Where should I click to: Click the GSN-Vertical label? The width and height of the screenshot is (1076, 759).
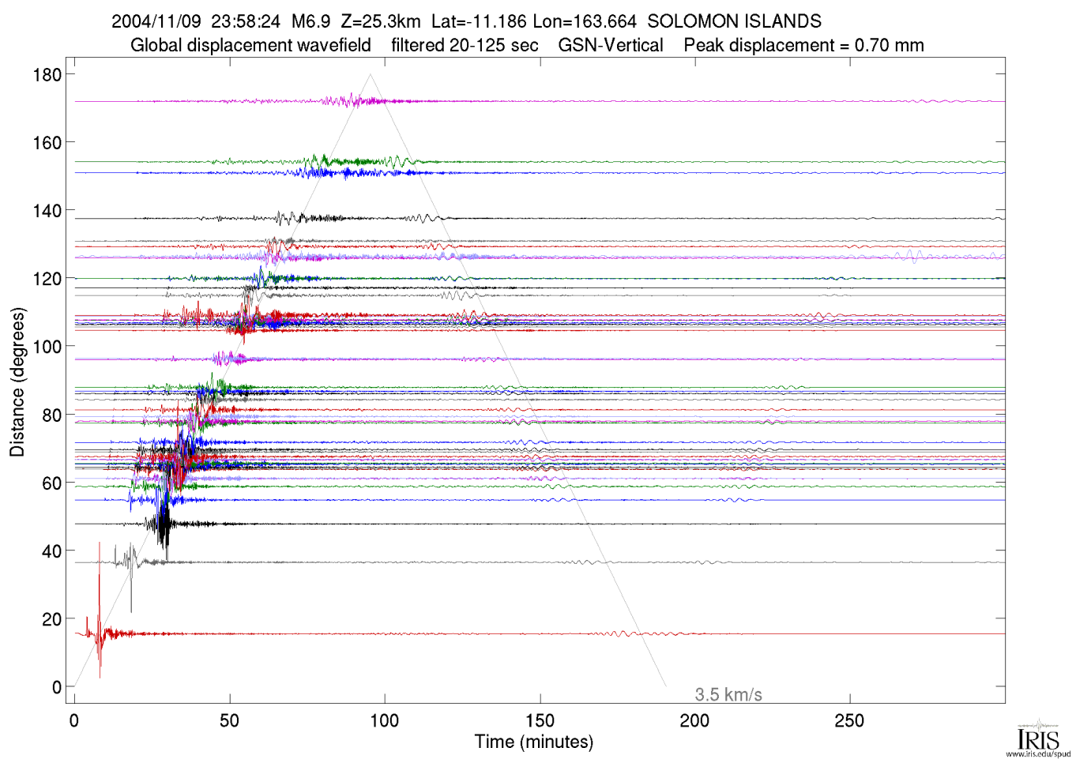tap(610, 45)
